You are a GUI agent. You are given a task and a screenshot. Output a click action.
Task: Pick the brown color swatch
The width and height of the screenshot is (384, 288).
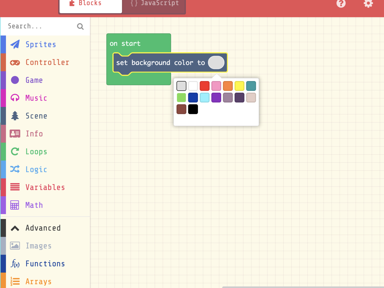click(x=181, y=109)
